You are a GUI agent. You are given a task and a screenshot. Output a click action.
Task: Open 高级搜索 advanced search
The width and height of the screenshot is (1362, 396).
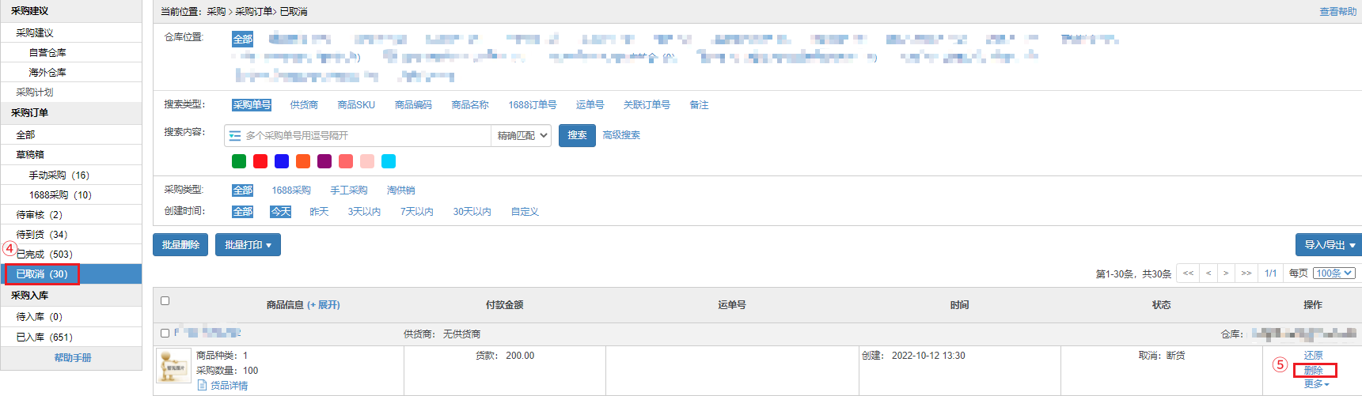coord(621,135)
